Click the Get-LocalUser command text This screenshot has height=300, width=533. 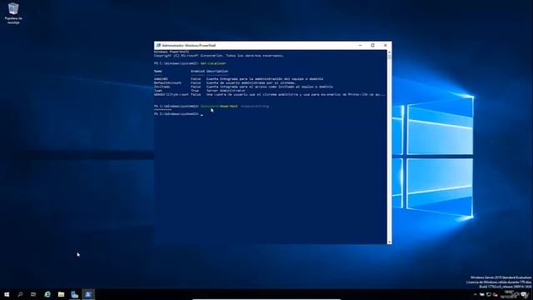click(x=213, y=63)
